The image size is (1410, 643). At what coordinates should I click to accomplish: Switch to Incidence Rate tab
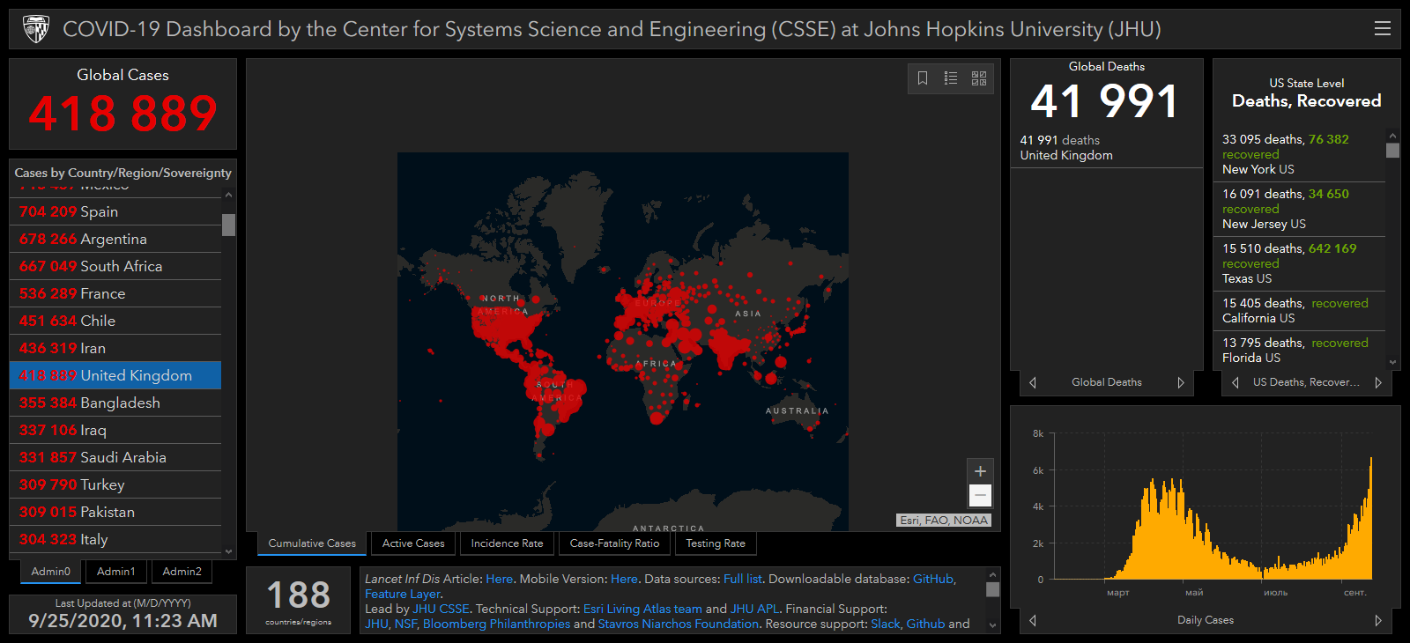click(x=507, y=543)
